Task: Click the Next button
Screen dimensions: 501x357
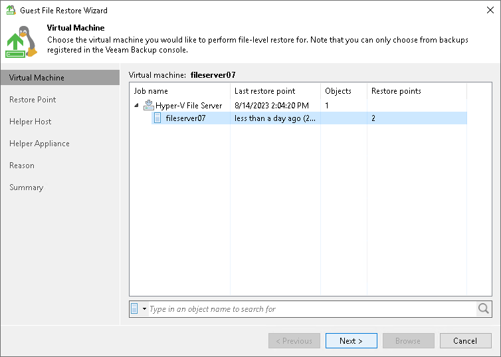Action: click(x=351, y=340)
